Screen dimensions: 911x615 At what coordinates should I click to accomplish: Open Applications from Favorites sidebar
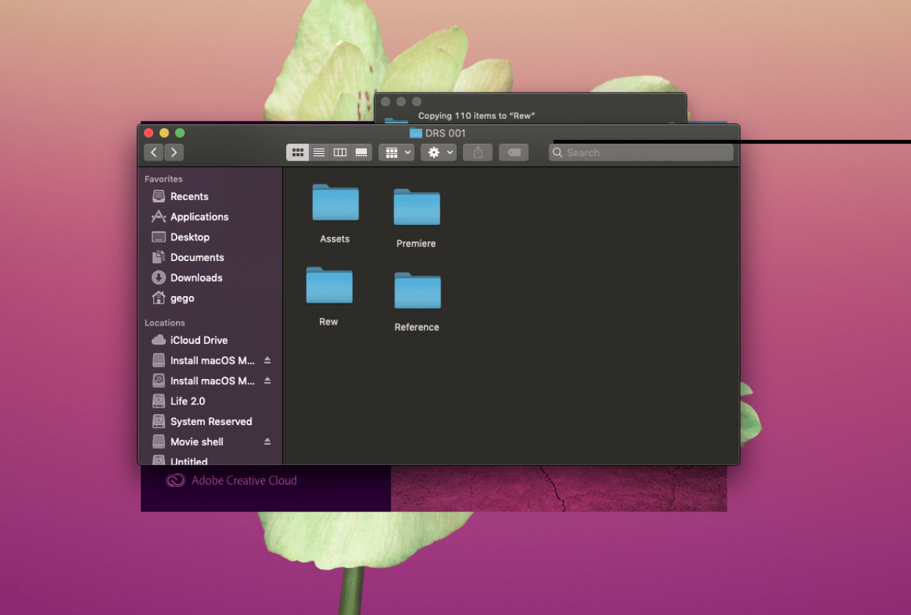(199, 217)
